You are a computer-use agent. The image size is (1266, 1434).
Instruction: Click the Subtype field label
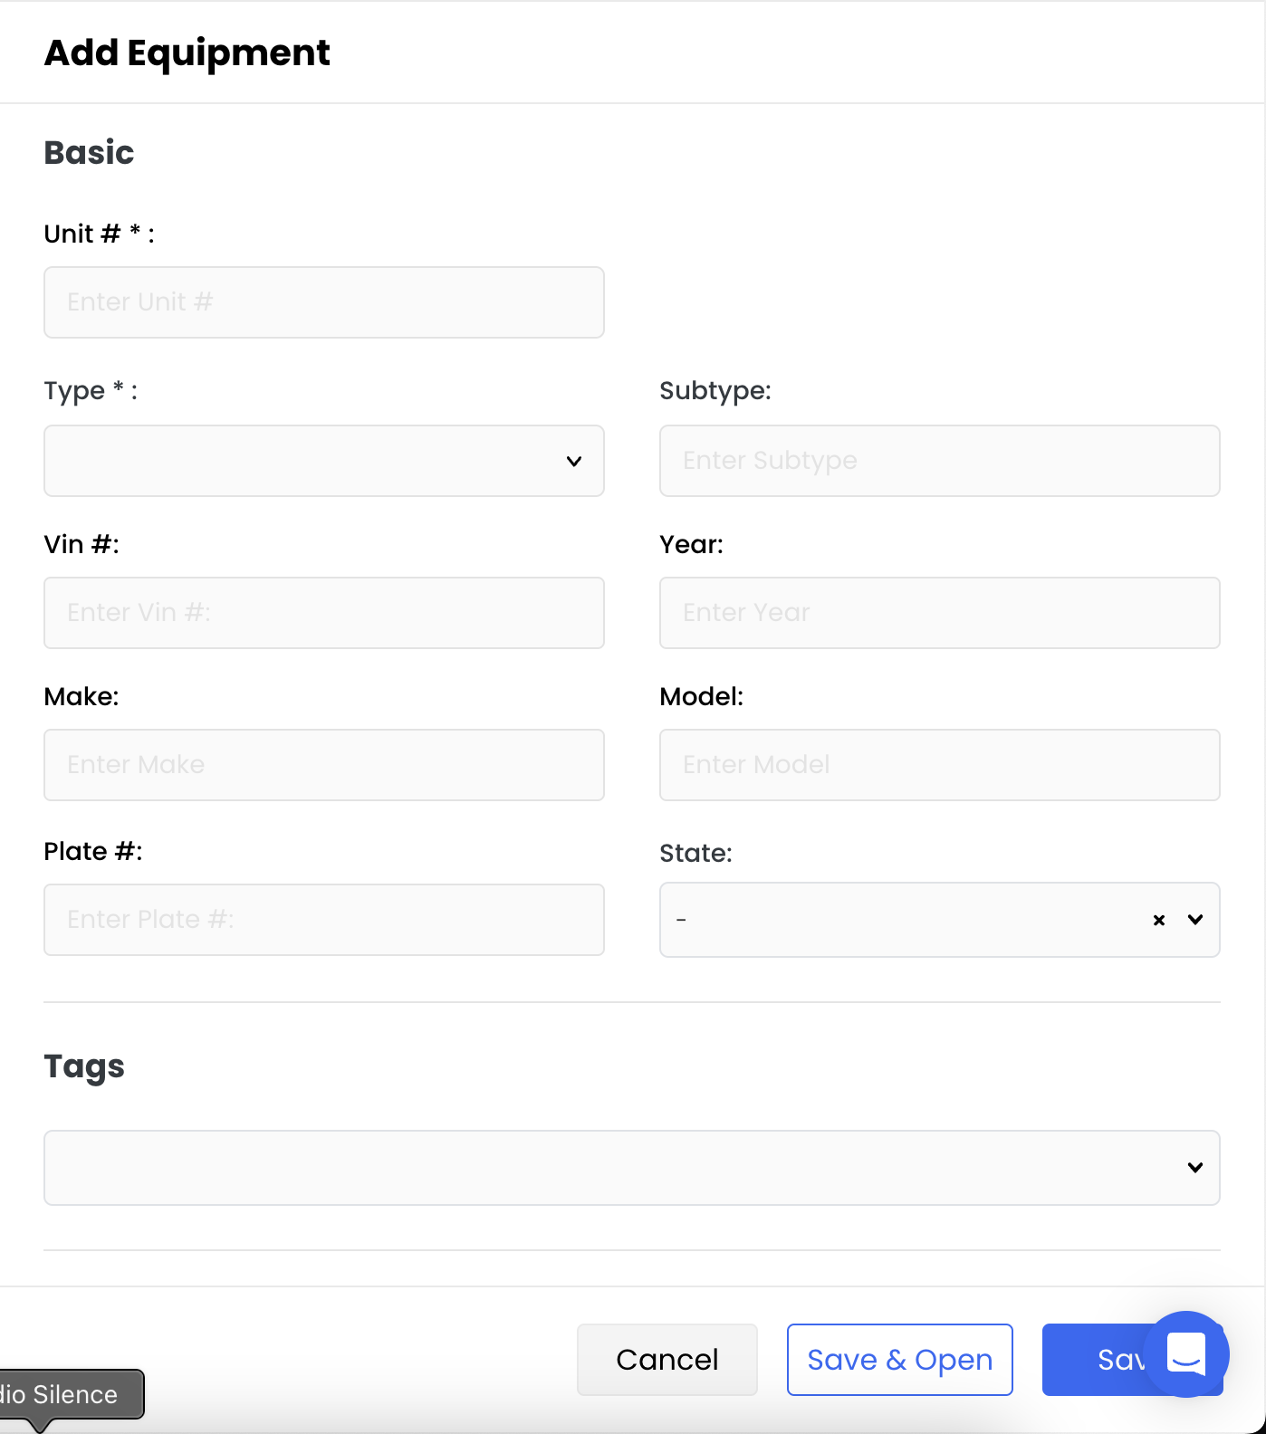pyautogui.click(x=715, y=391)
